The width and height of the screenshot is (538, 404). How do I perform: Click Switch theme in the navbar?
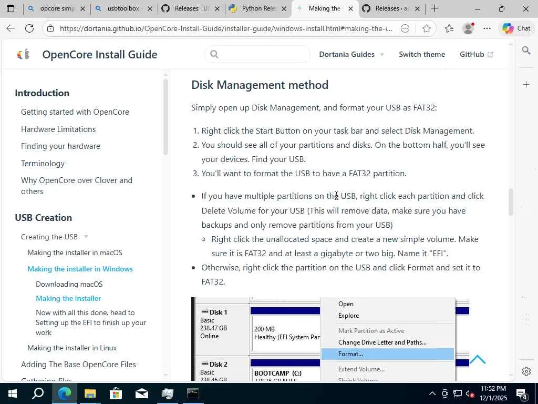pyautogui.click(x=422, y=54)
